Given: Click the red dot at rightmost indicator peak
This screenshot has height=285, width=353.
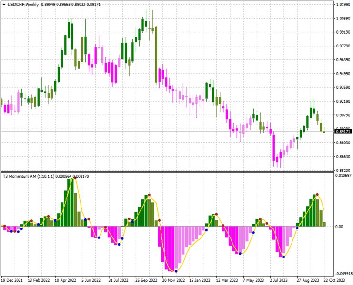Looking at the screenshot, I should [x=316, y=195].
